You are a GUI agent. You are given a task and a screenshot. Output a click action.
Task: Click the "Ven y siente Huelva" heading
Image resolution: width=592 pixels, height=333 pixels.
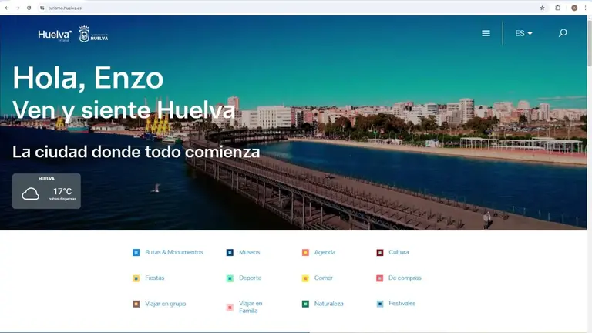[124, 110]
